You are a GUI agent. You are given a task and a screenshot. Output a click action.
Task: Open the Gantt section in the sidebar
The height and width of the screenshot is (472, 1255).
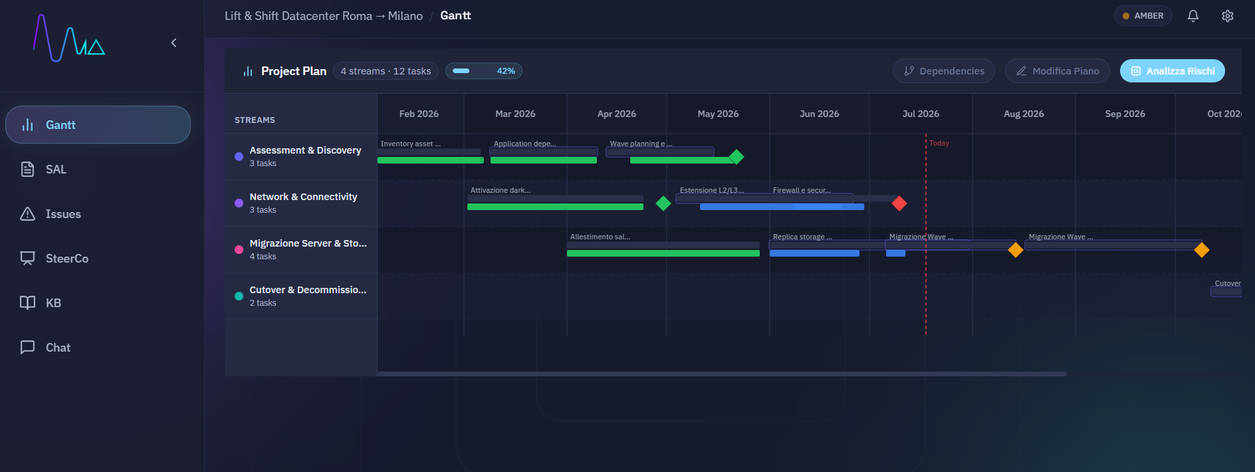pyautogui.click(x=98, y=125)
